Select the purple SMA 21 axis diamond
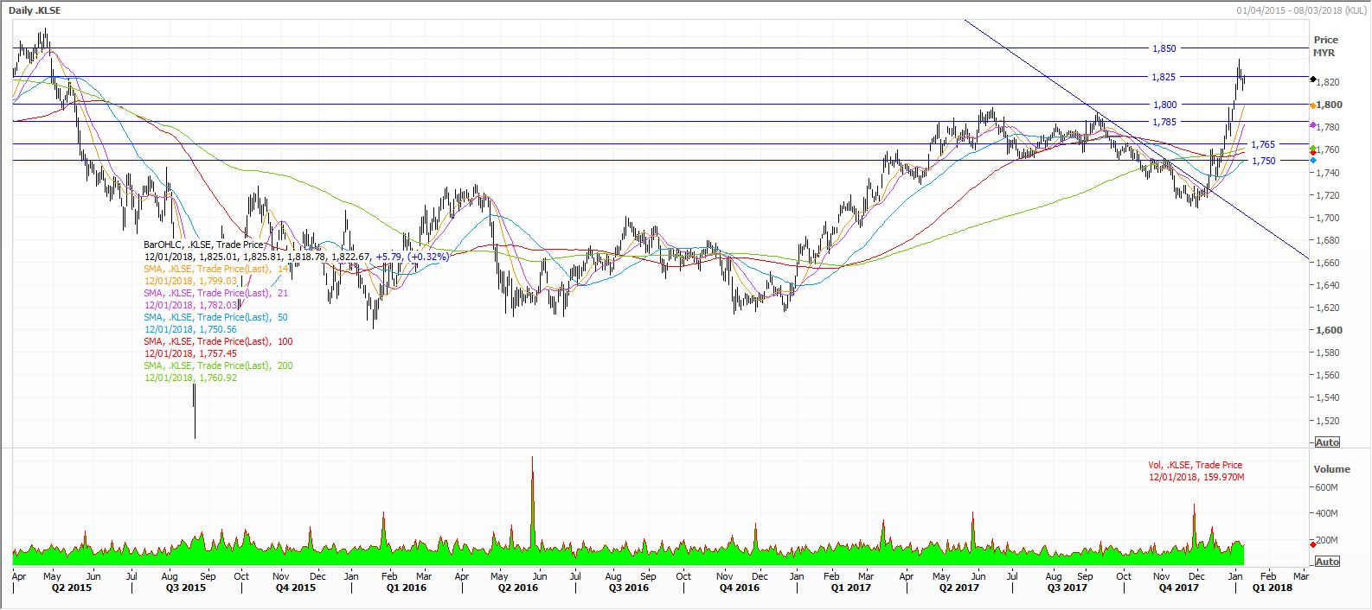This screenshot has height=610, width=1372. pyautogui.click(x=1313, y=125)
